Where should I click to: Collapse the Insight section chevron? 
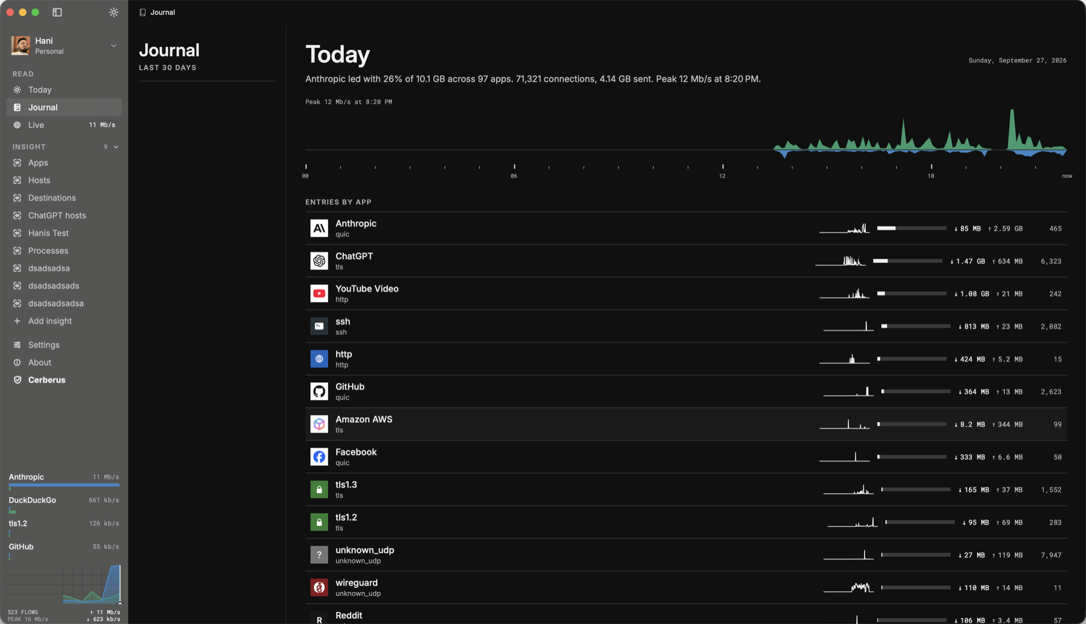click(116, 147)
